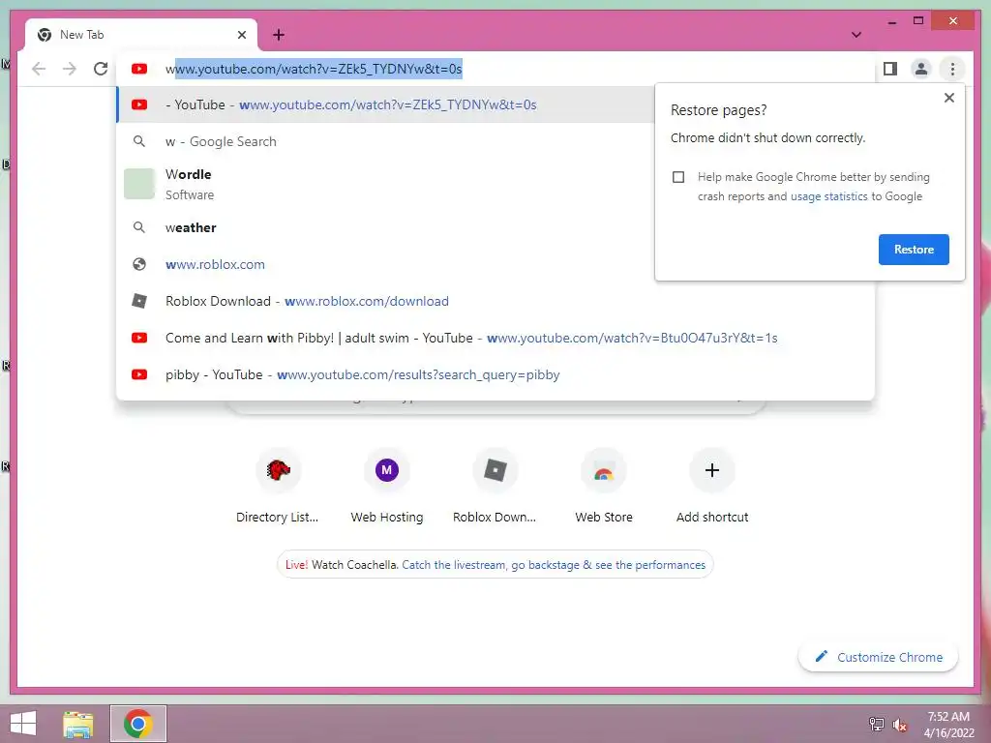The image size is (991, 743).
Task: Open the Roblox Down... shortcut tile
Action: [x=495, y=487]
